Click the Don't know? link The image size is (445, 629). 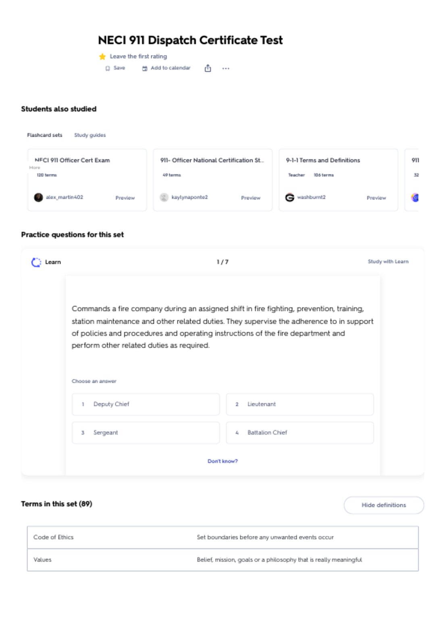click(222, 461)
